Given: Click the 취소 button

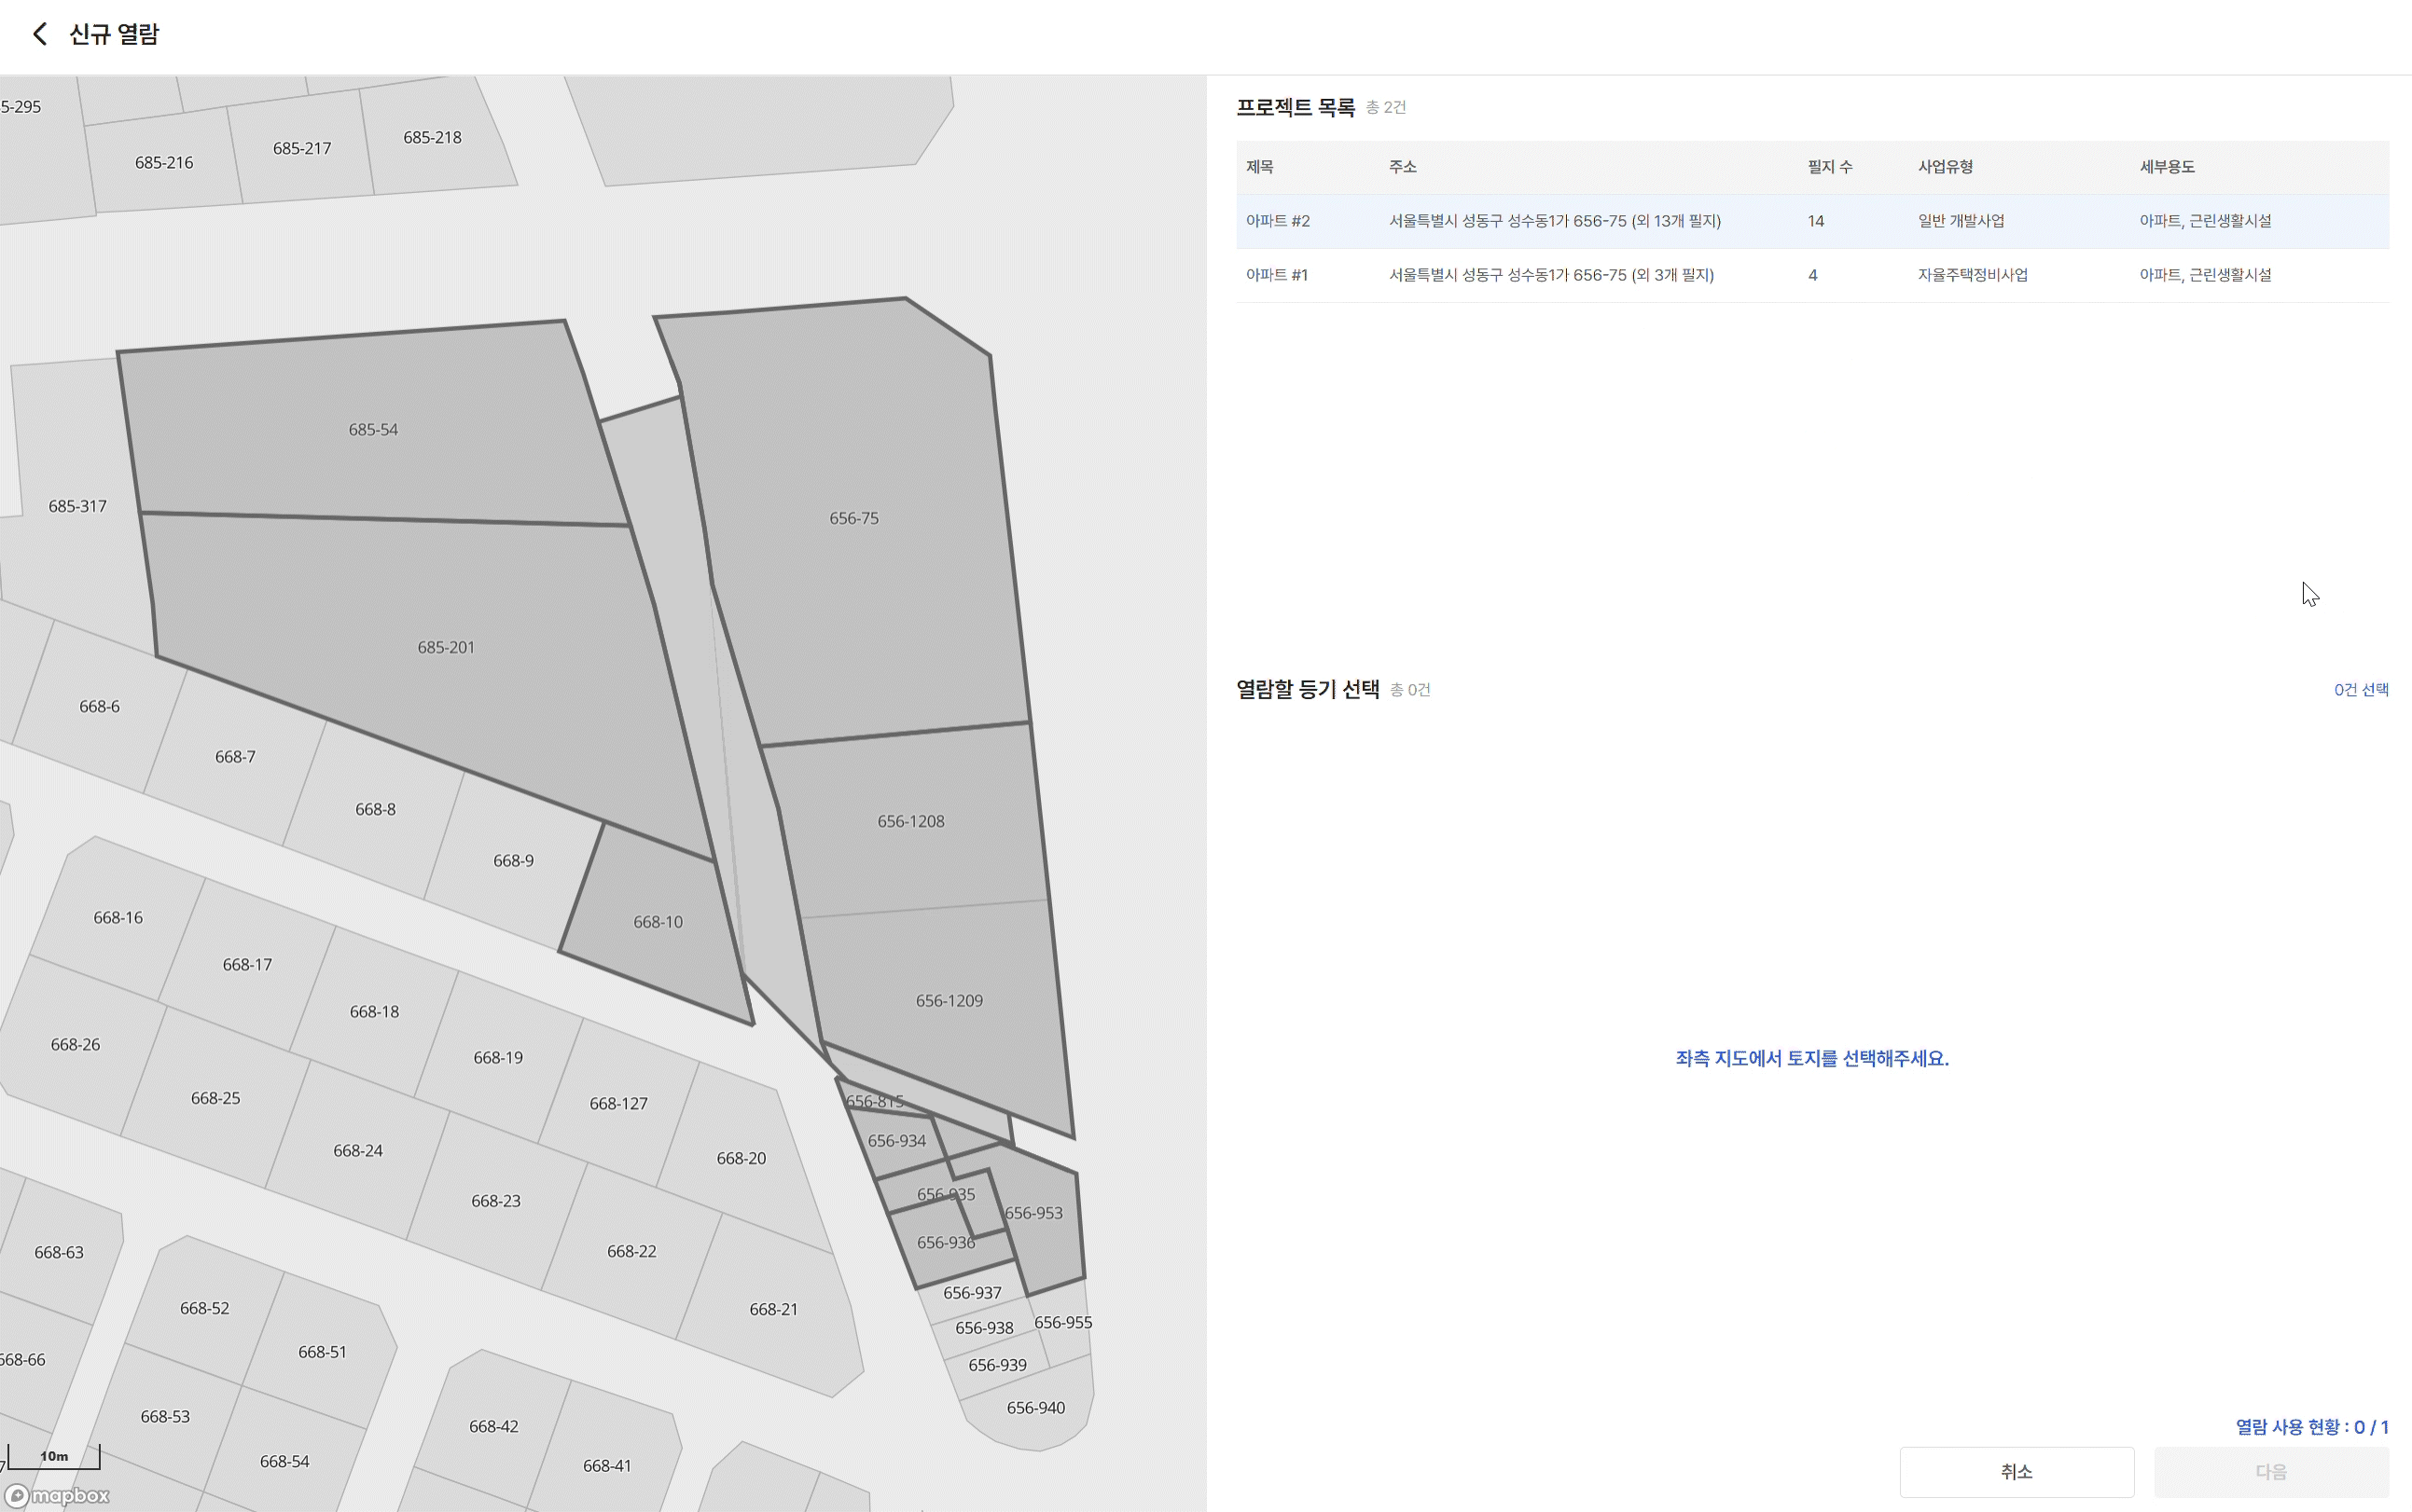Looking at the screenshot, I should tap(2016, 1471).
